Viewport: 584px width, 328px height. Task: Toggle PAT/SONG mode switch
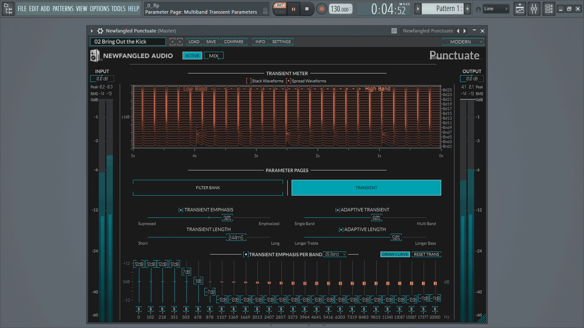tap(280, 9)
